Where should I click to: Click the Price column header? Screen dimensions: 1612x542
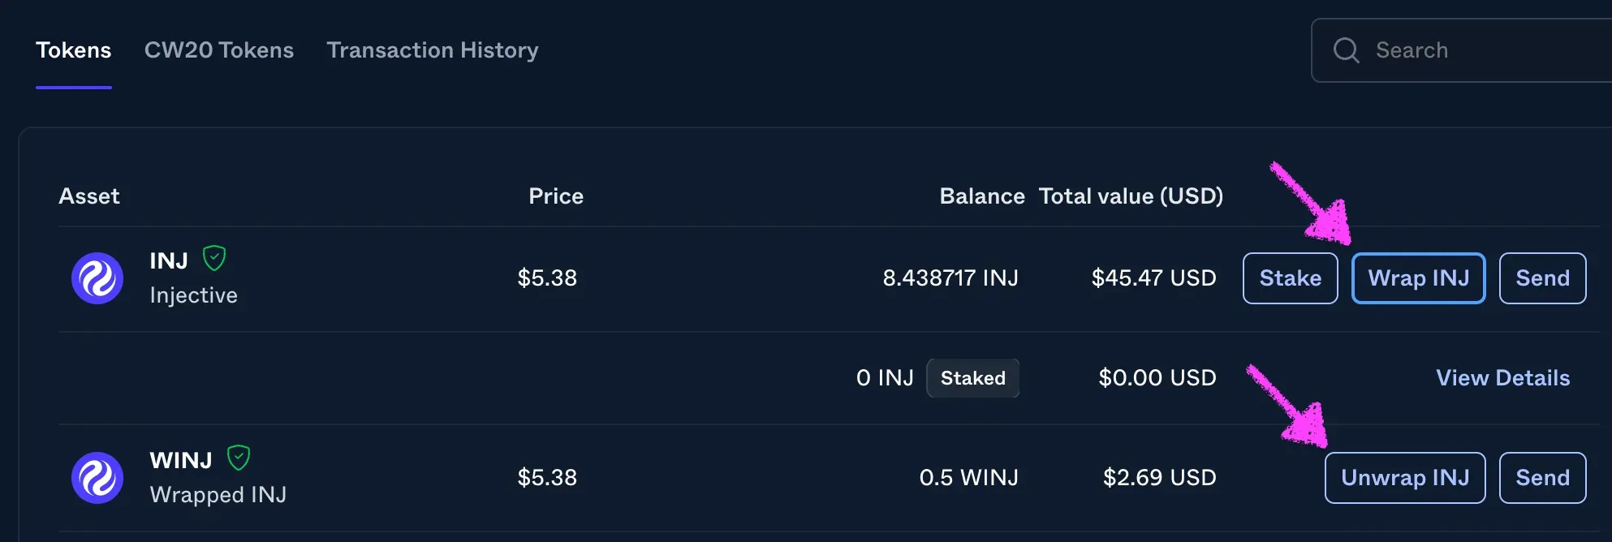click(x=556, y=196)
